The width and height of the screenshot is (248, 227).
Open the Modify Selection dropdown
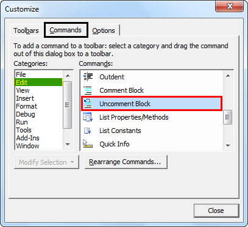click(46, 162)
